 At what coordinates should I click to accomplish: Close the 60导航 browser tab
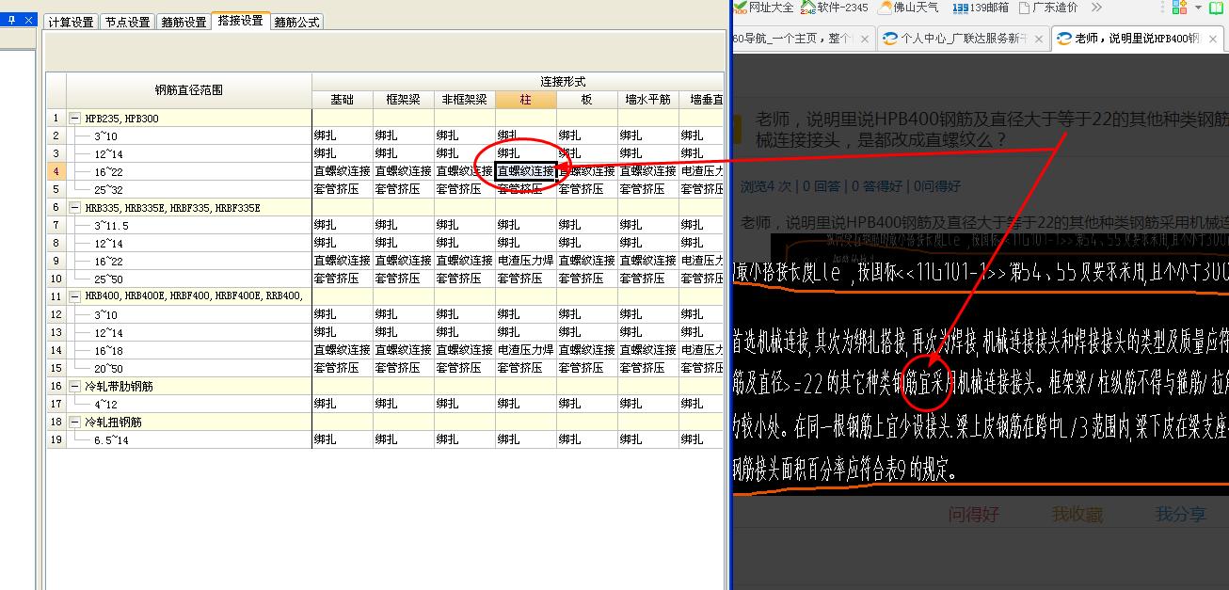point(864,39)
